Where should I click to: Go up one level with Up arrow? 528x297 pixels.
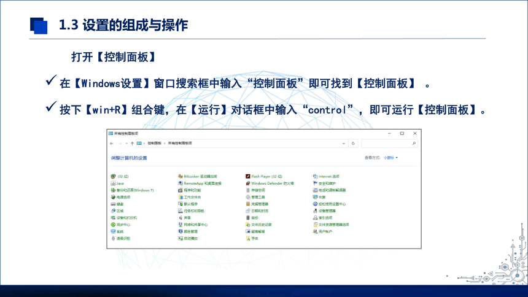pos(132,144)
